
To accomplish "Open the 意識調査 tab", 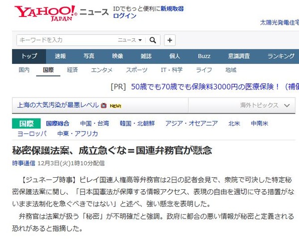I will tap(239, 56).
